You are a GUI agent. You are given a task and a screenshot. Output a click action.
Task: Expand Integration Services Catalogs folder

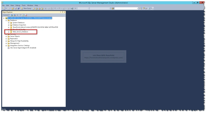(6, 46)
